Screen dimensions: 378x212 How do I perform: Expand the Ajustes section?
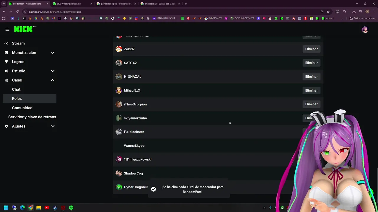tap(53, 126)
